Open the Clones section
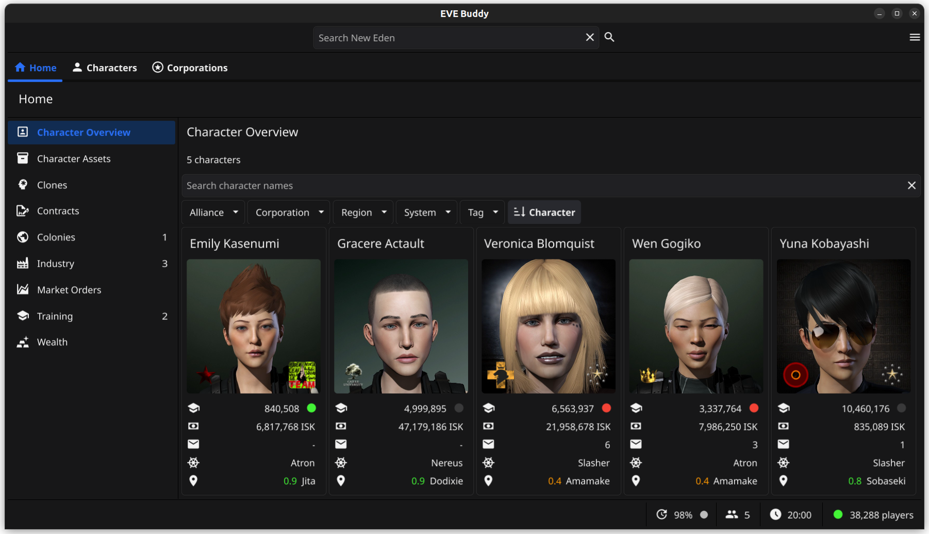929x534 pixels. point(52,185)
